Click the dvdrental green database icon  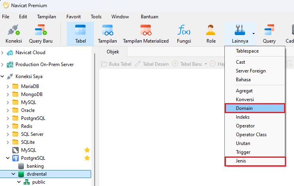(21, 174)
